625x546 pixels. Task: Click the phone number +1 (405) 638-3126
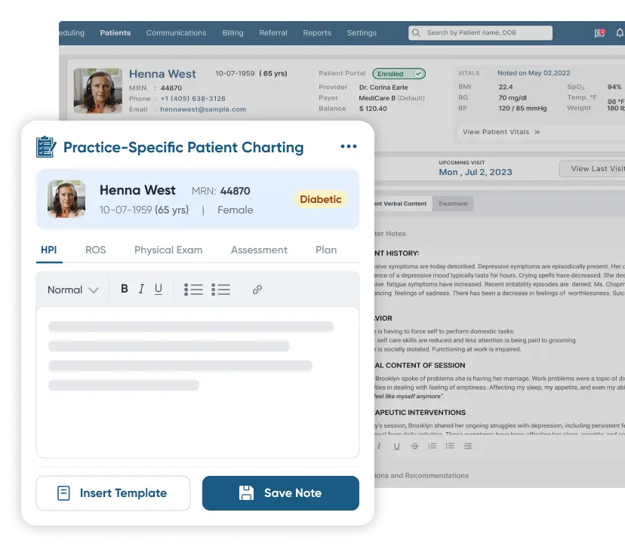tap(193, 98)
